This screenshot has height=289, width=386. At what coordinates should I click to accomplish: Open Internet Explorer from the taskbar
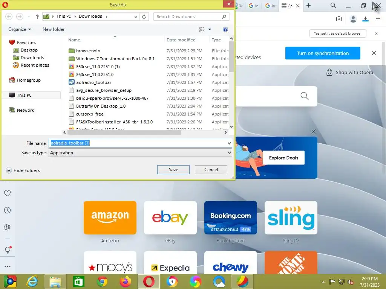32,281
